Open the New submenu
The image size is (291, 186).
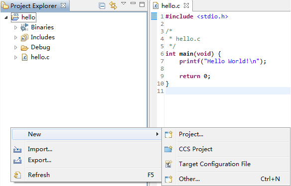87,134
